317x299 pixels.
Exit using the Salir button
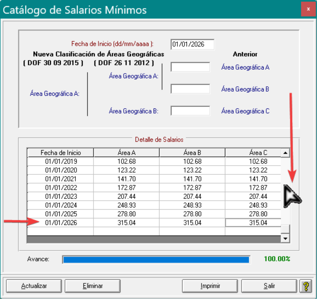coord(269,286)
